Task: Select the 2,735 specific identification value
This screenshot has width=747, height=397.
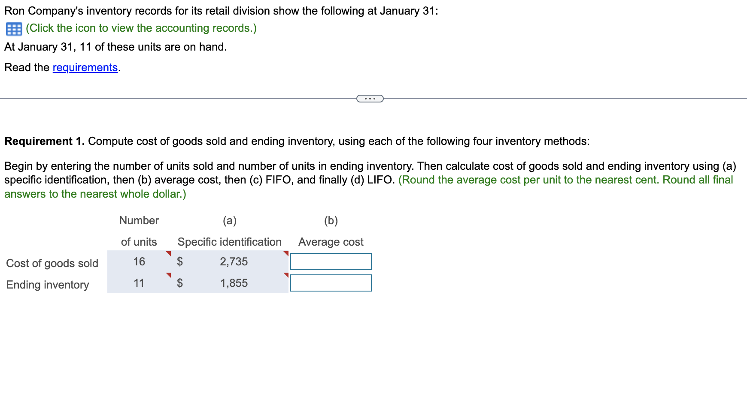Action: 234,262
